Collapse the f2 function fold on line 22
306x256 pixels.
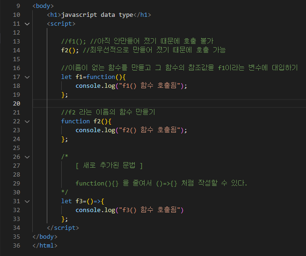(27, 121)
